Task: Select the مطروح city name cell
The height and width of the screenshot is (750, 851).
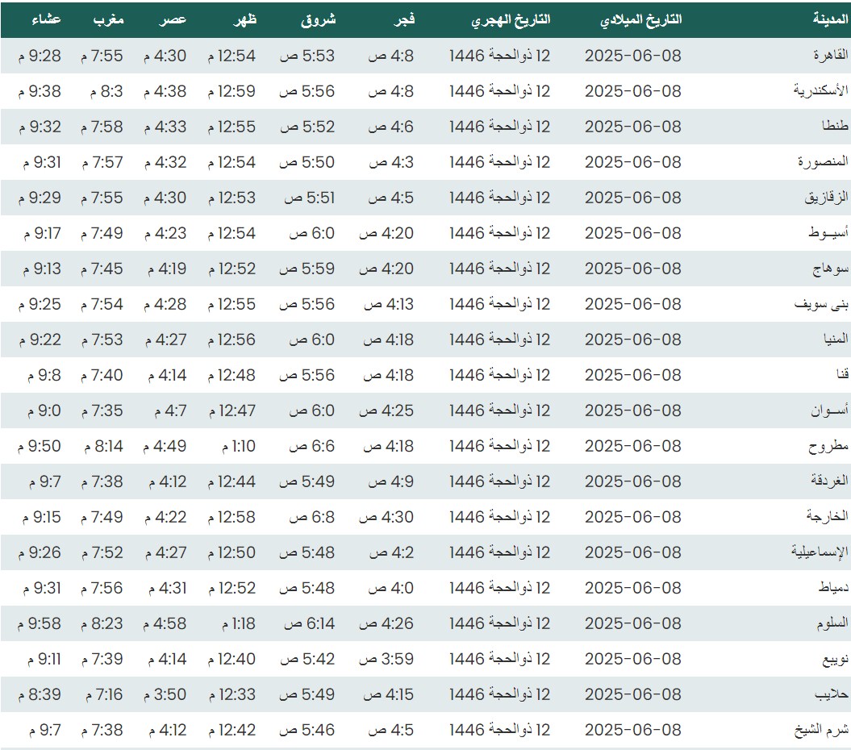Action: (x=829, y=446)
